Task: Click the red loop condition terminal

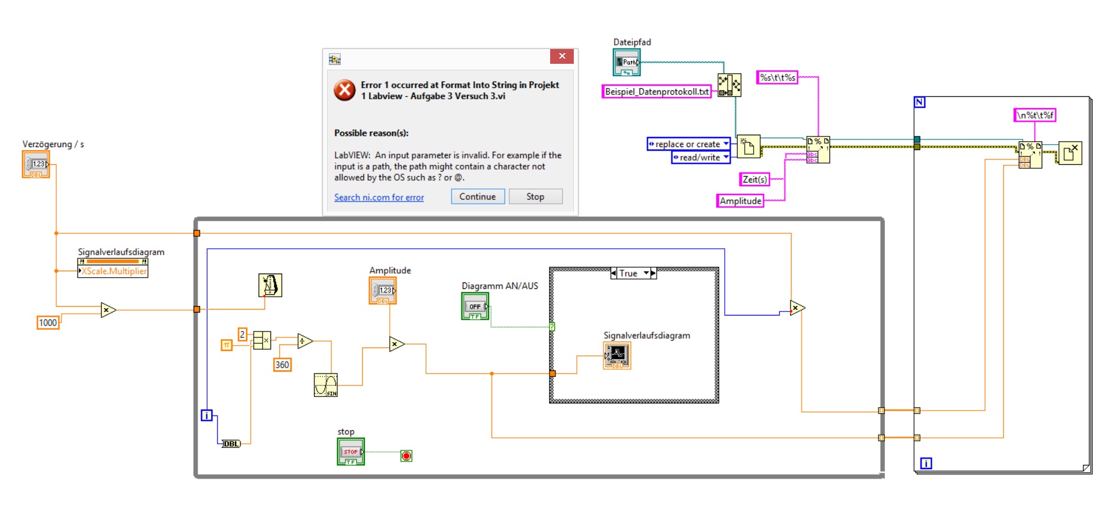Action: (406, 456)
